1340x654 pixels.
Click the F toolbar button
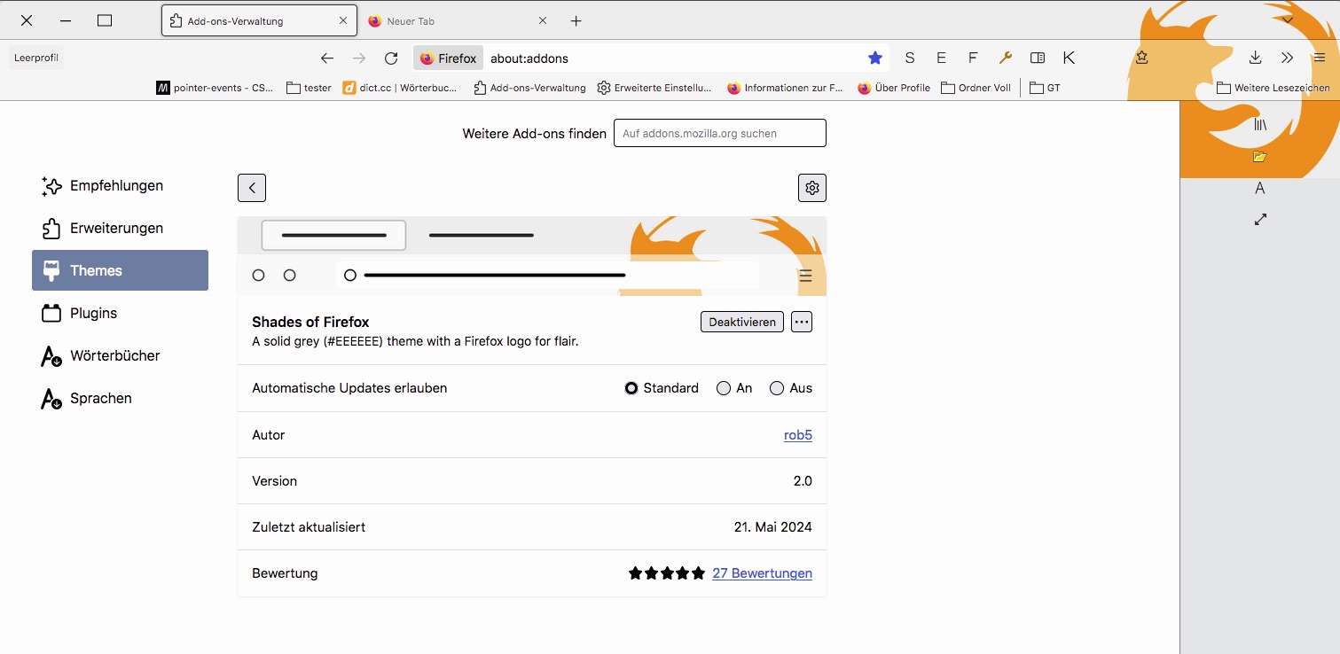pyautogui.click(x=973, y=58)
